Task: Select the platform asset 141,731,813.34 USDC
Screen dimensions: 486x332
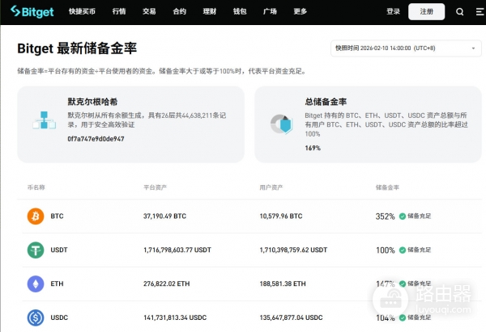Action: [175, 317]
